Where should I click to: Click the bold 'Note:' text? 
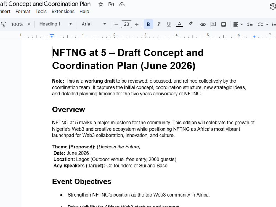[x=58, y=81]
